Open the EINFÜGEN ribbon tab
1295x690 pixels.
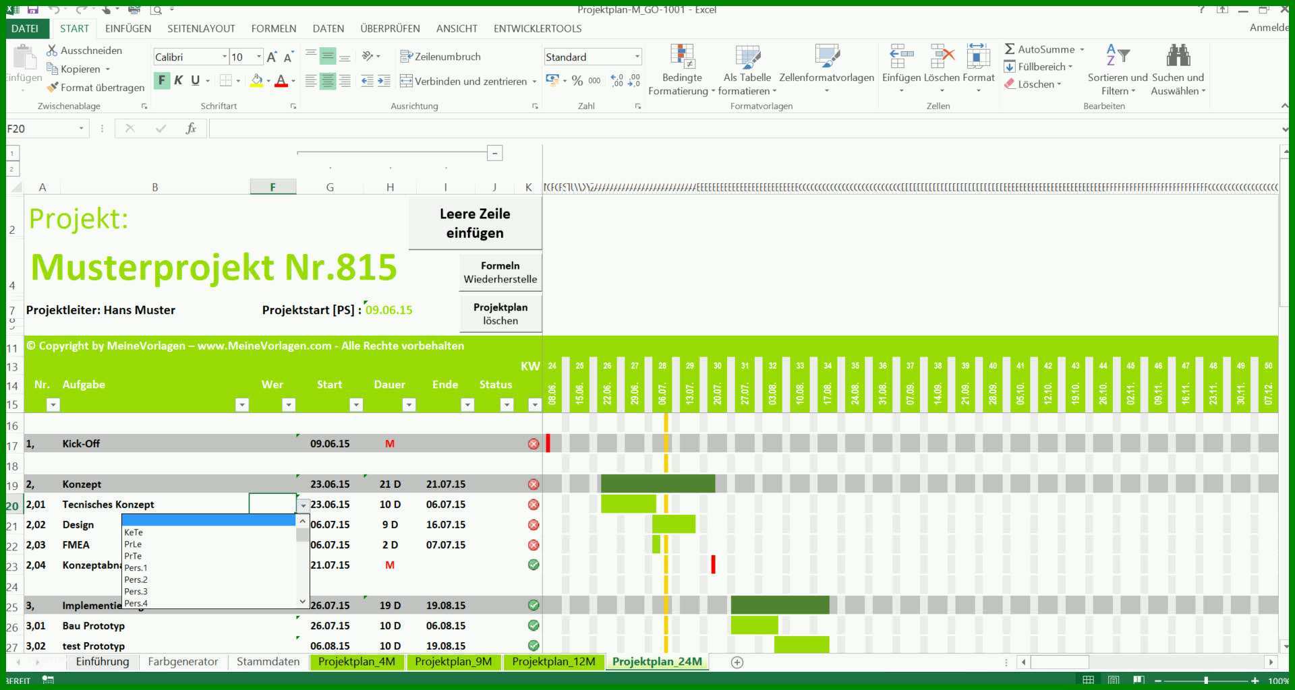[128, 28]
